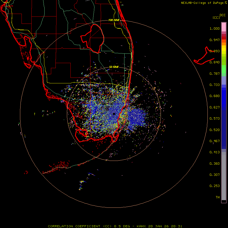
Task: Click the 1.000 value on the legend
Action: (215, 28)
